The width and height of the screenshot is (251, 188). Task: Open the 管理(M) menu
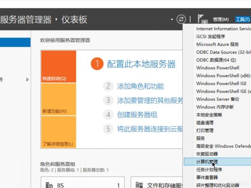[x=221, y=20]
